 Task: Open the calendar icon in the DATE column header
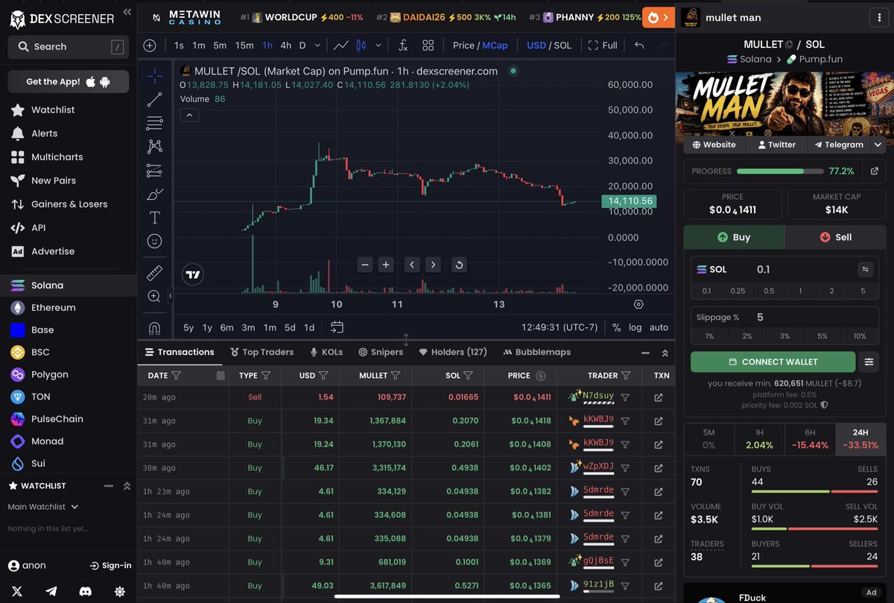coord(221,376)
